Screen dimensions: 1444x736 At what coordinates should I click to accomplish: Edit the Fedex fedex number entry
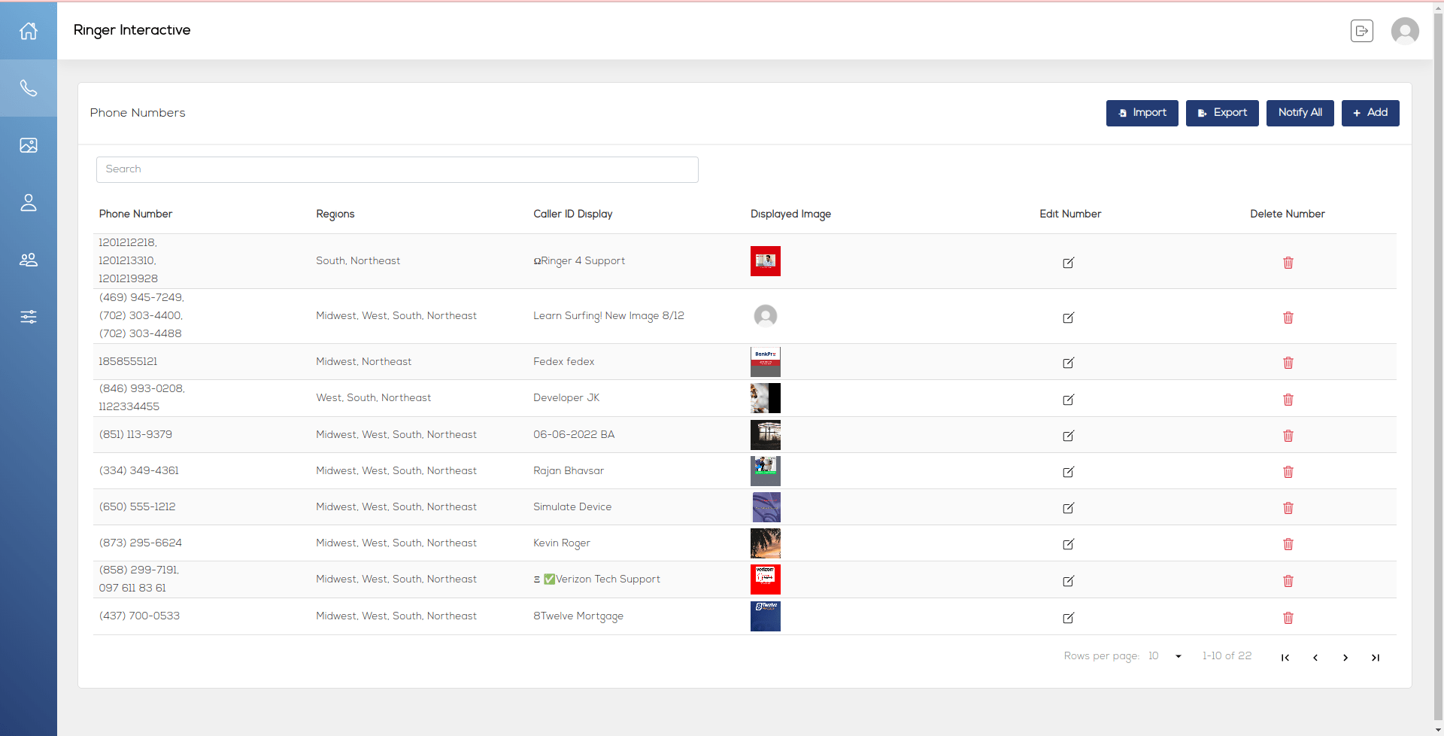1068,363
